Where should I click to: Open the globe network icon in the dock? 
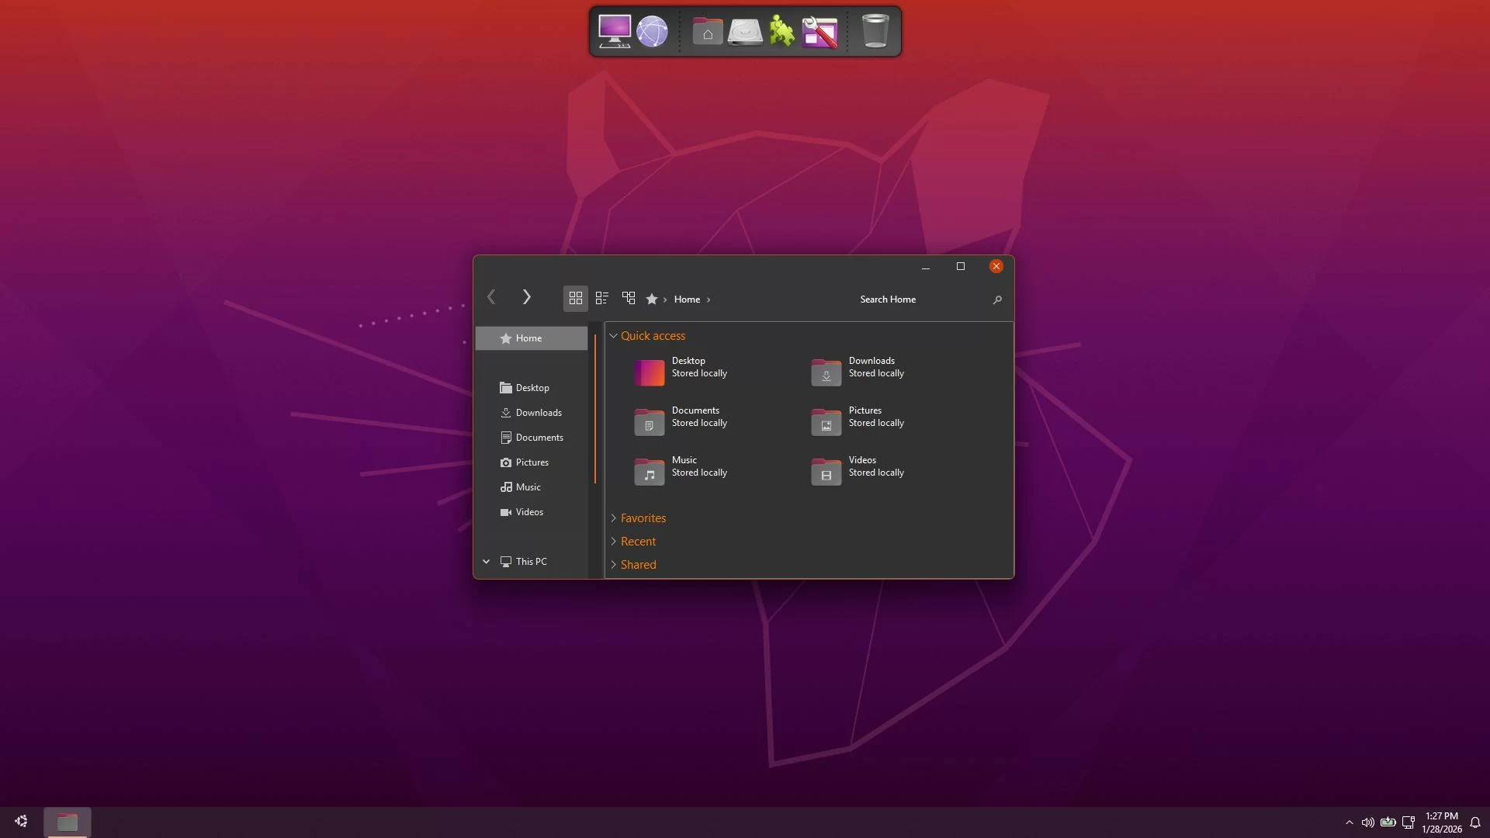pyautogui.click(x=652, y=32)
